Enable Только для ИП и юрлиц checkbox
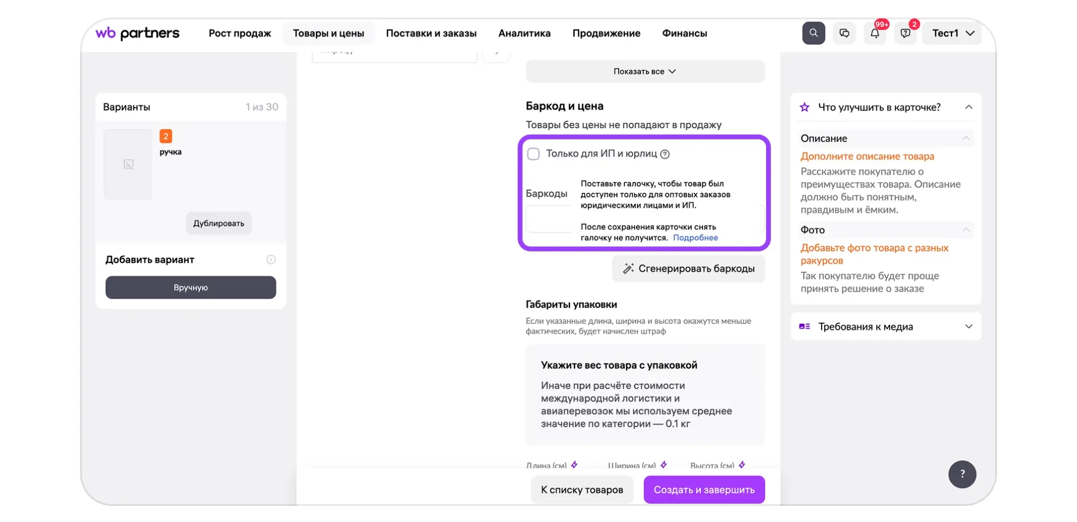This screenshot has width=1077, height=522. click(x=533, y=154)
